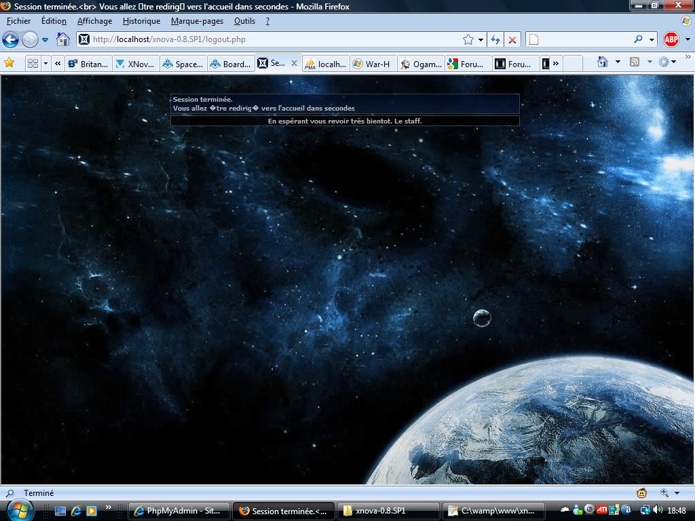
Task: Run search with the magnifier icon
Action: 638,39
